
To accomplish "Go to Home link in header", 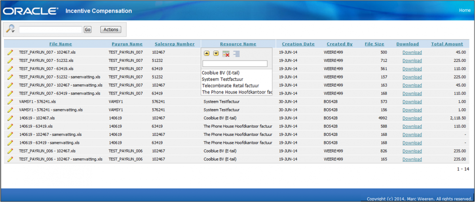I will (465, 10).
